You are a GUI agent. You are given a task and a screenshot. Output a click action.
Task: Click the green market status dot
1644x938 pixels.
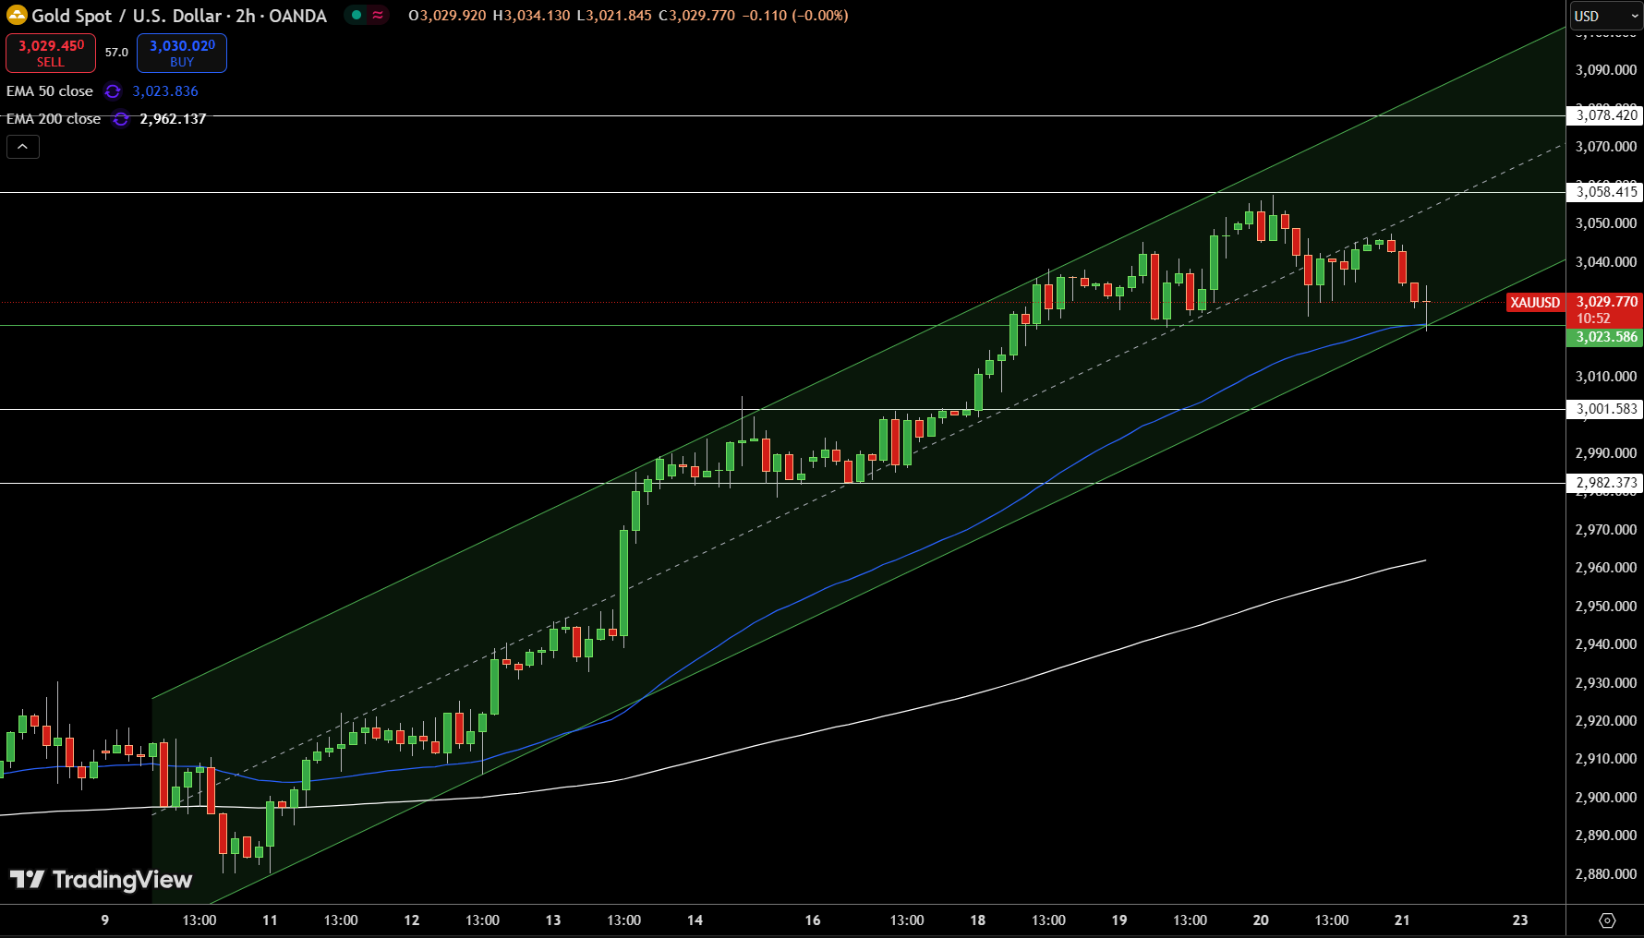click(357, 15)
